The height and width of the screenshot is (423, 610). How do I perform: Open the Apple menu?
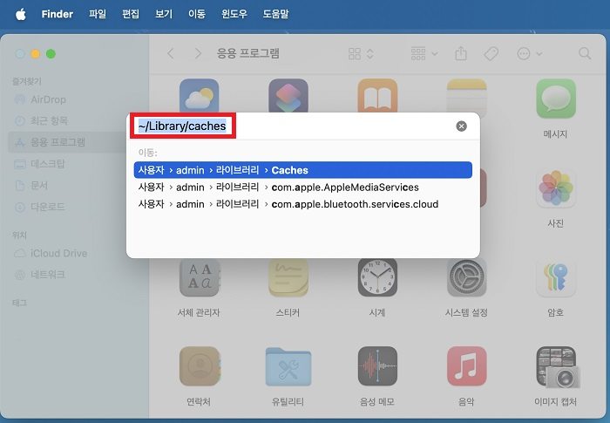click(x=21, y=15)
